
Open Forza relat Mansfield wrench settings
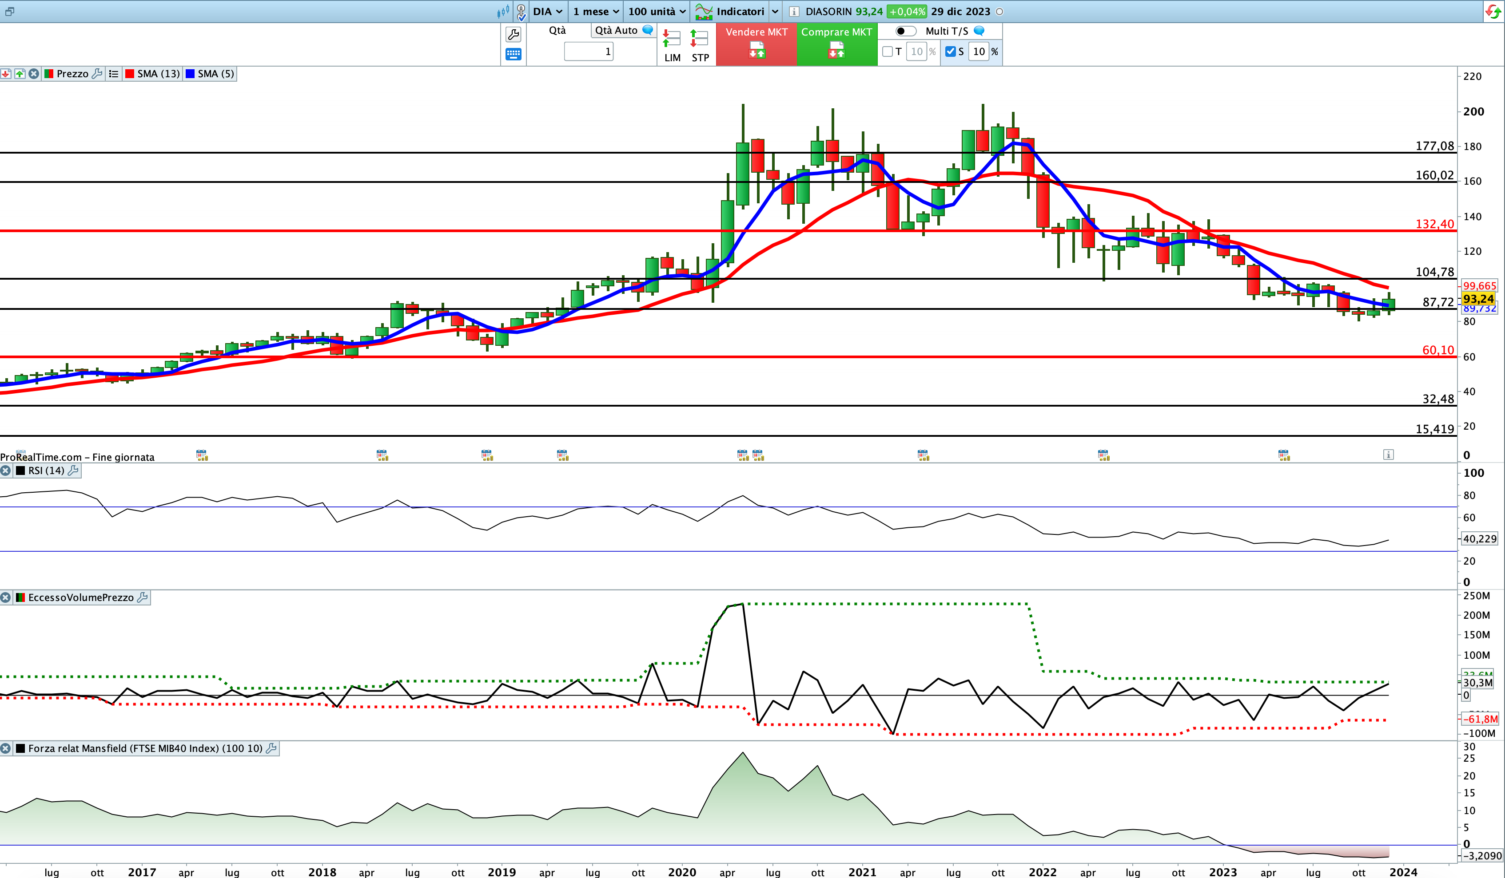click(271, 748)
